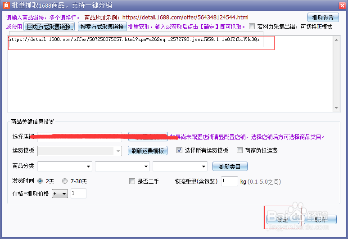This screenshot has height=239, width=348.
Task: Open price operator plus dropdown
Action: click(x=60, y=194)
